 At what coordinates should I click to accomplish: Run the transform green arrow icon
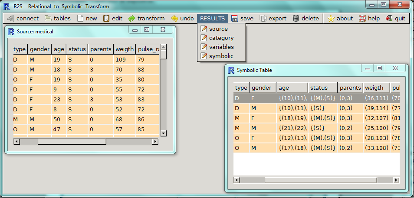click(x=131, y=19)
